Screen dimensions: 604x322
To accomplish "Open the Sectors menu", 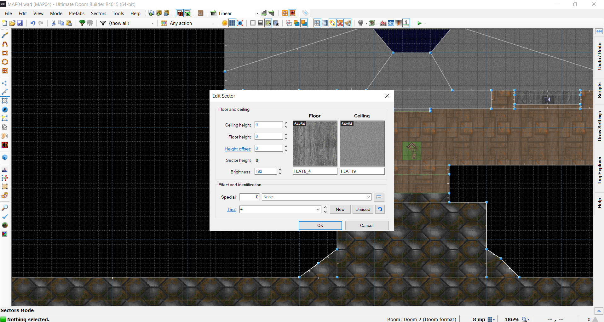I will coord(98,13).
